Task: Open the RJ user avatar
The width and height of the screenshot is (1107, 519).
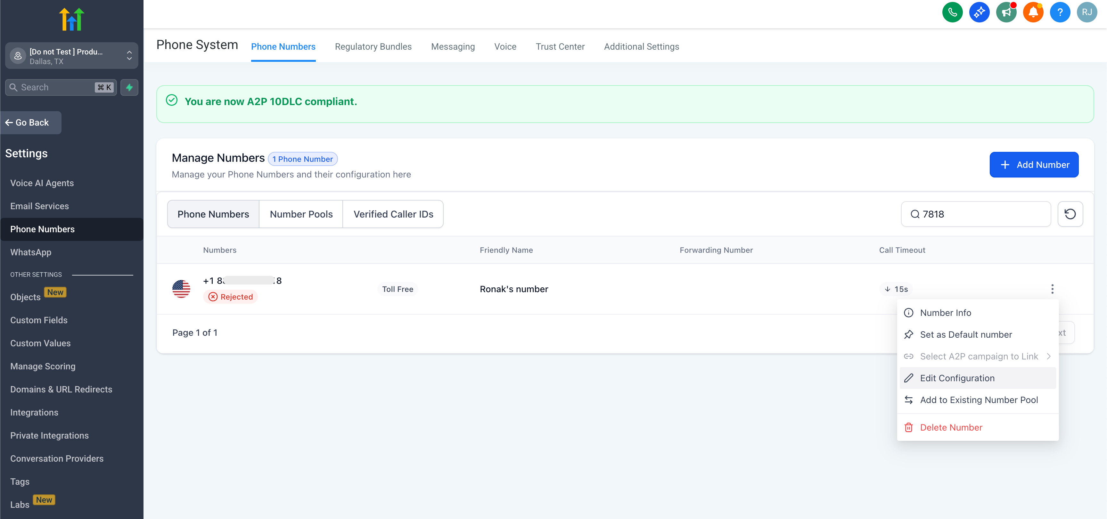Action: (x=1086, y=12)
